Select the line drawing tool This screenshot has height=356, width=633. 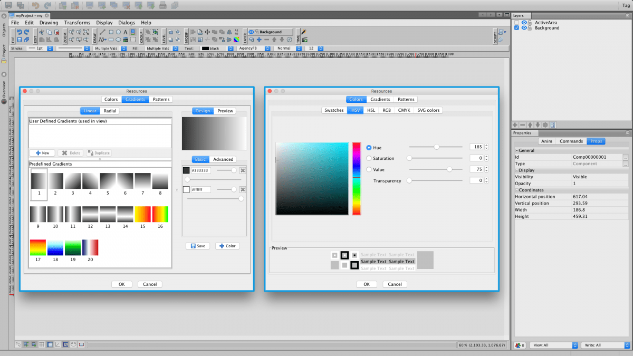click(102, 32)
